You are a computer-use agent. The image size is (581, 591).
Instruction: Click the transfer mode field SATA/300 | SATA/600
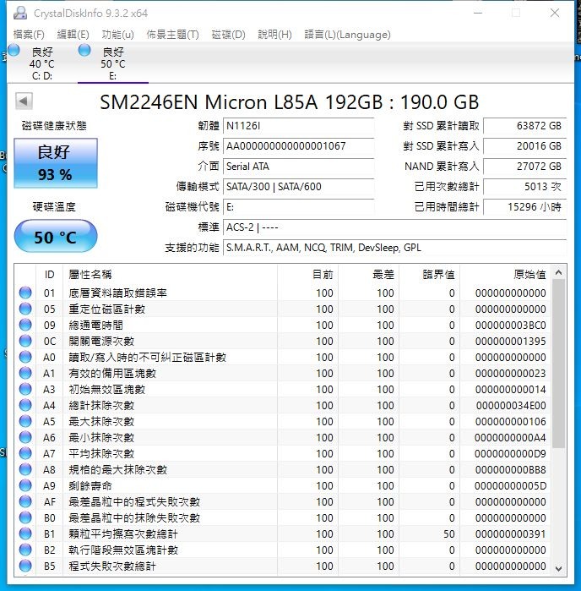click(x=299, y=187)
